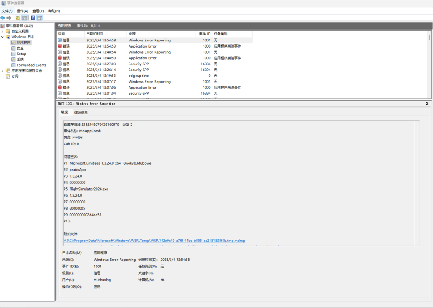Open the 操作(A) menu
Screen dimensions: 433x308
tap(23, 11)
